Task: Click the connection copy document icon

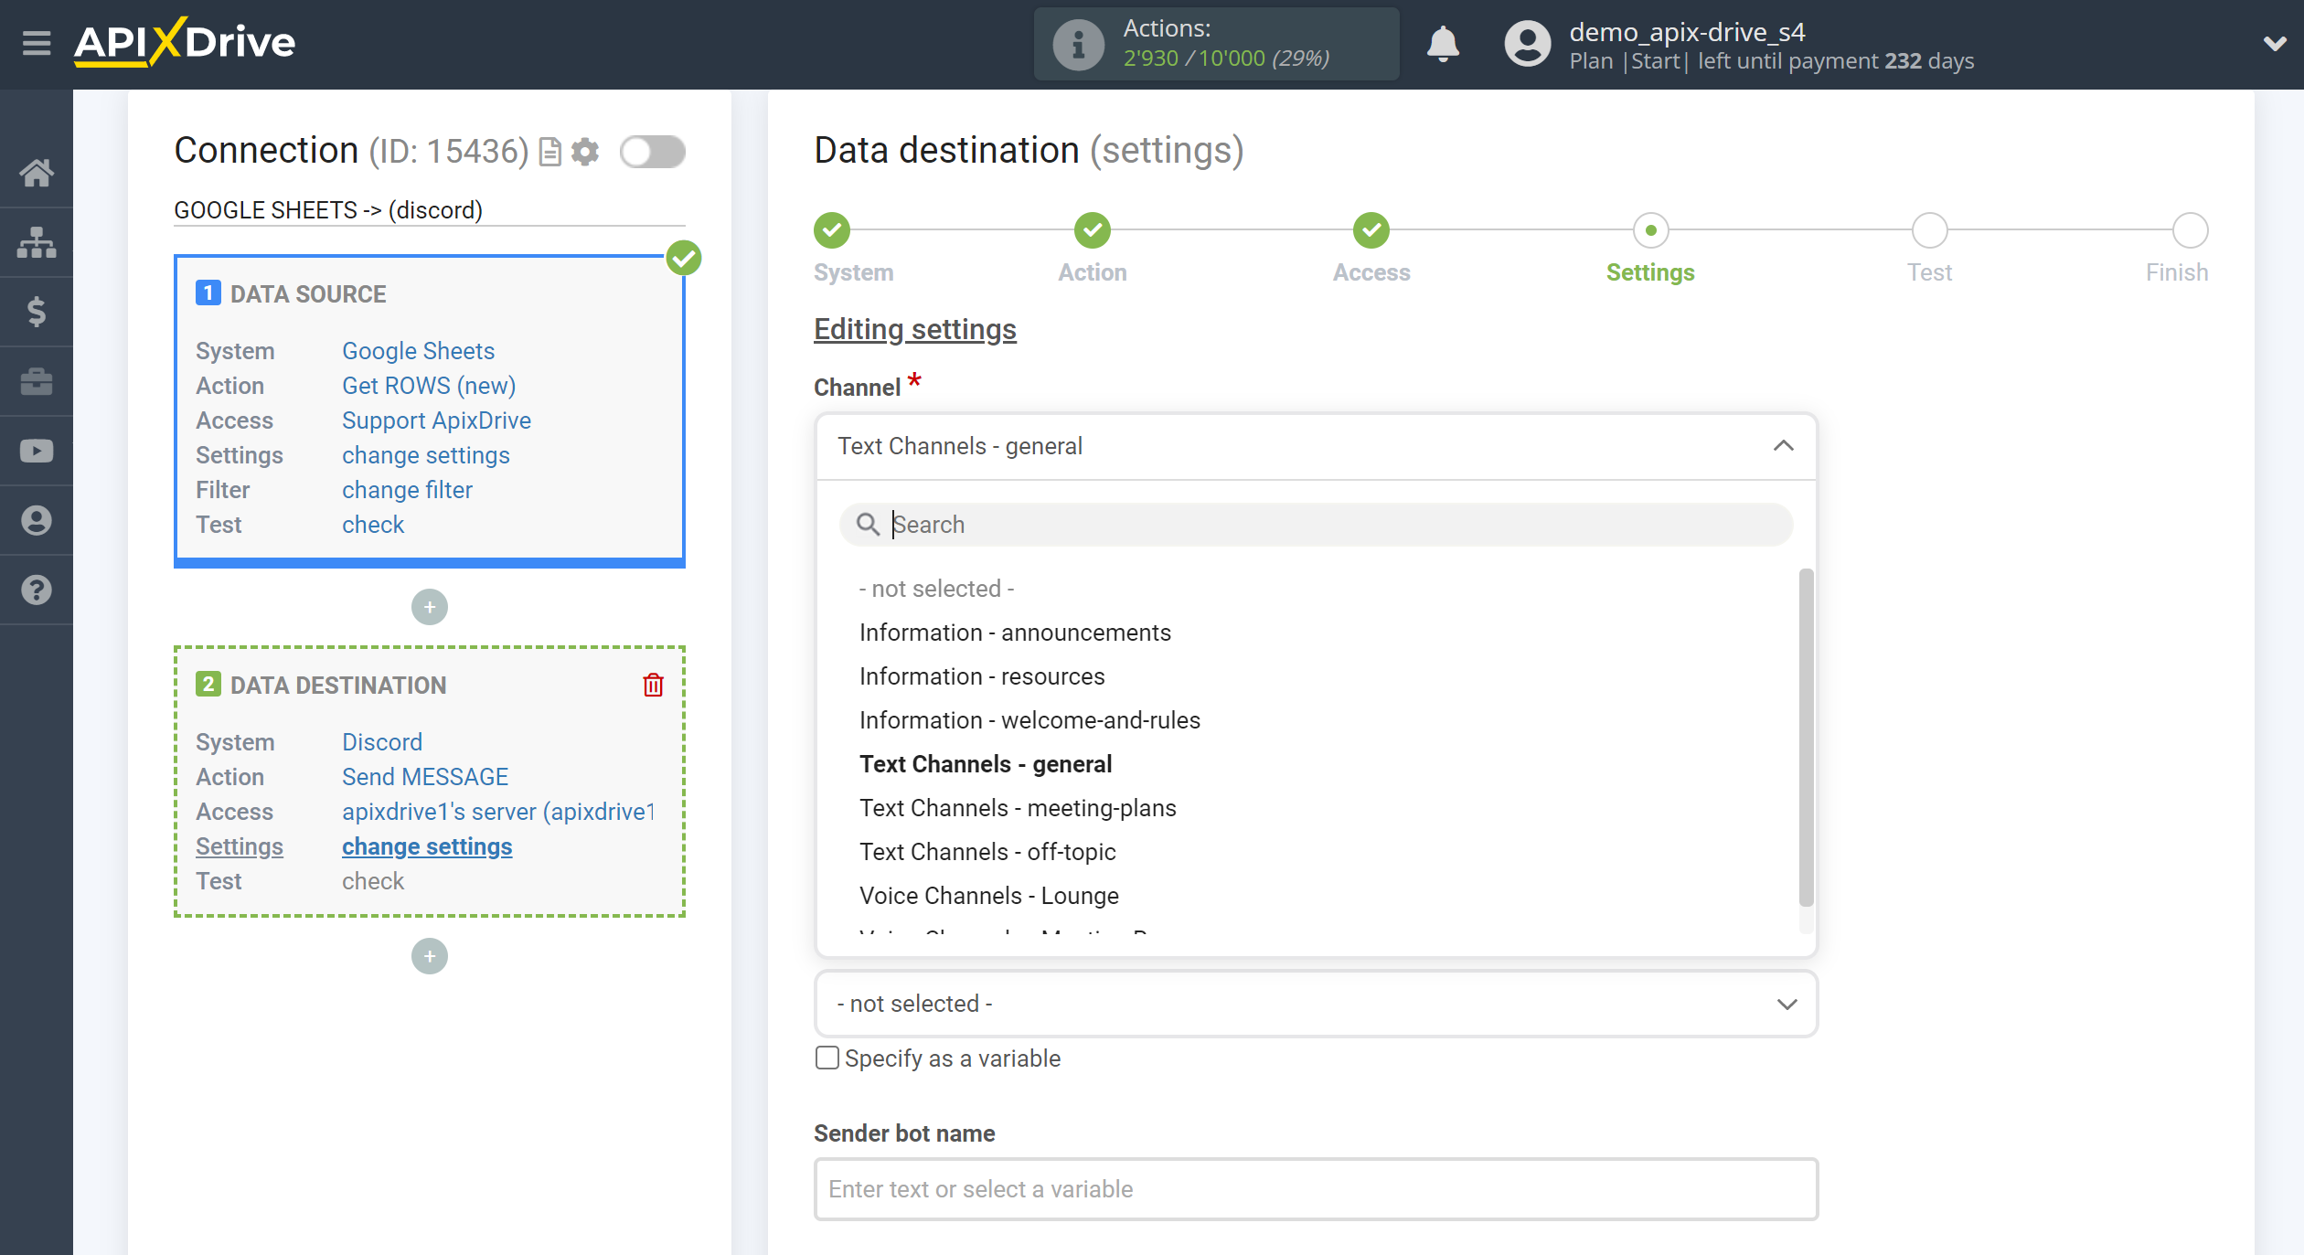Action: click(x=550, y=151)
